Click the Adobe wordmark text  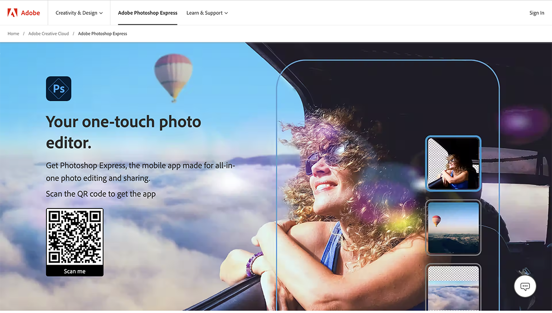point(31,12)
